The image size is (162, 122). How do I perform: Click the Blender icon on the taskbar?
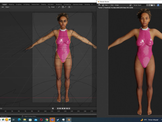[69, 120]
